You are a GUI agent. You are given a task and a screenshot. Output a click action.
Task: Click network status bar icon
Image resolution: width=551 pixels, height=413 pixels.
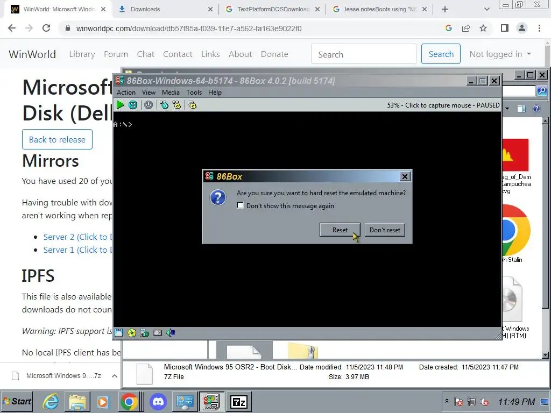point(144,332)
